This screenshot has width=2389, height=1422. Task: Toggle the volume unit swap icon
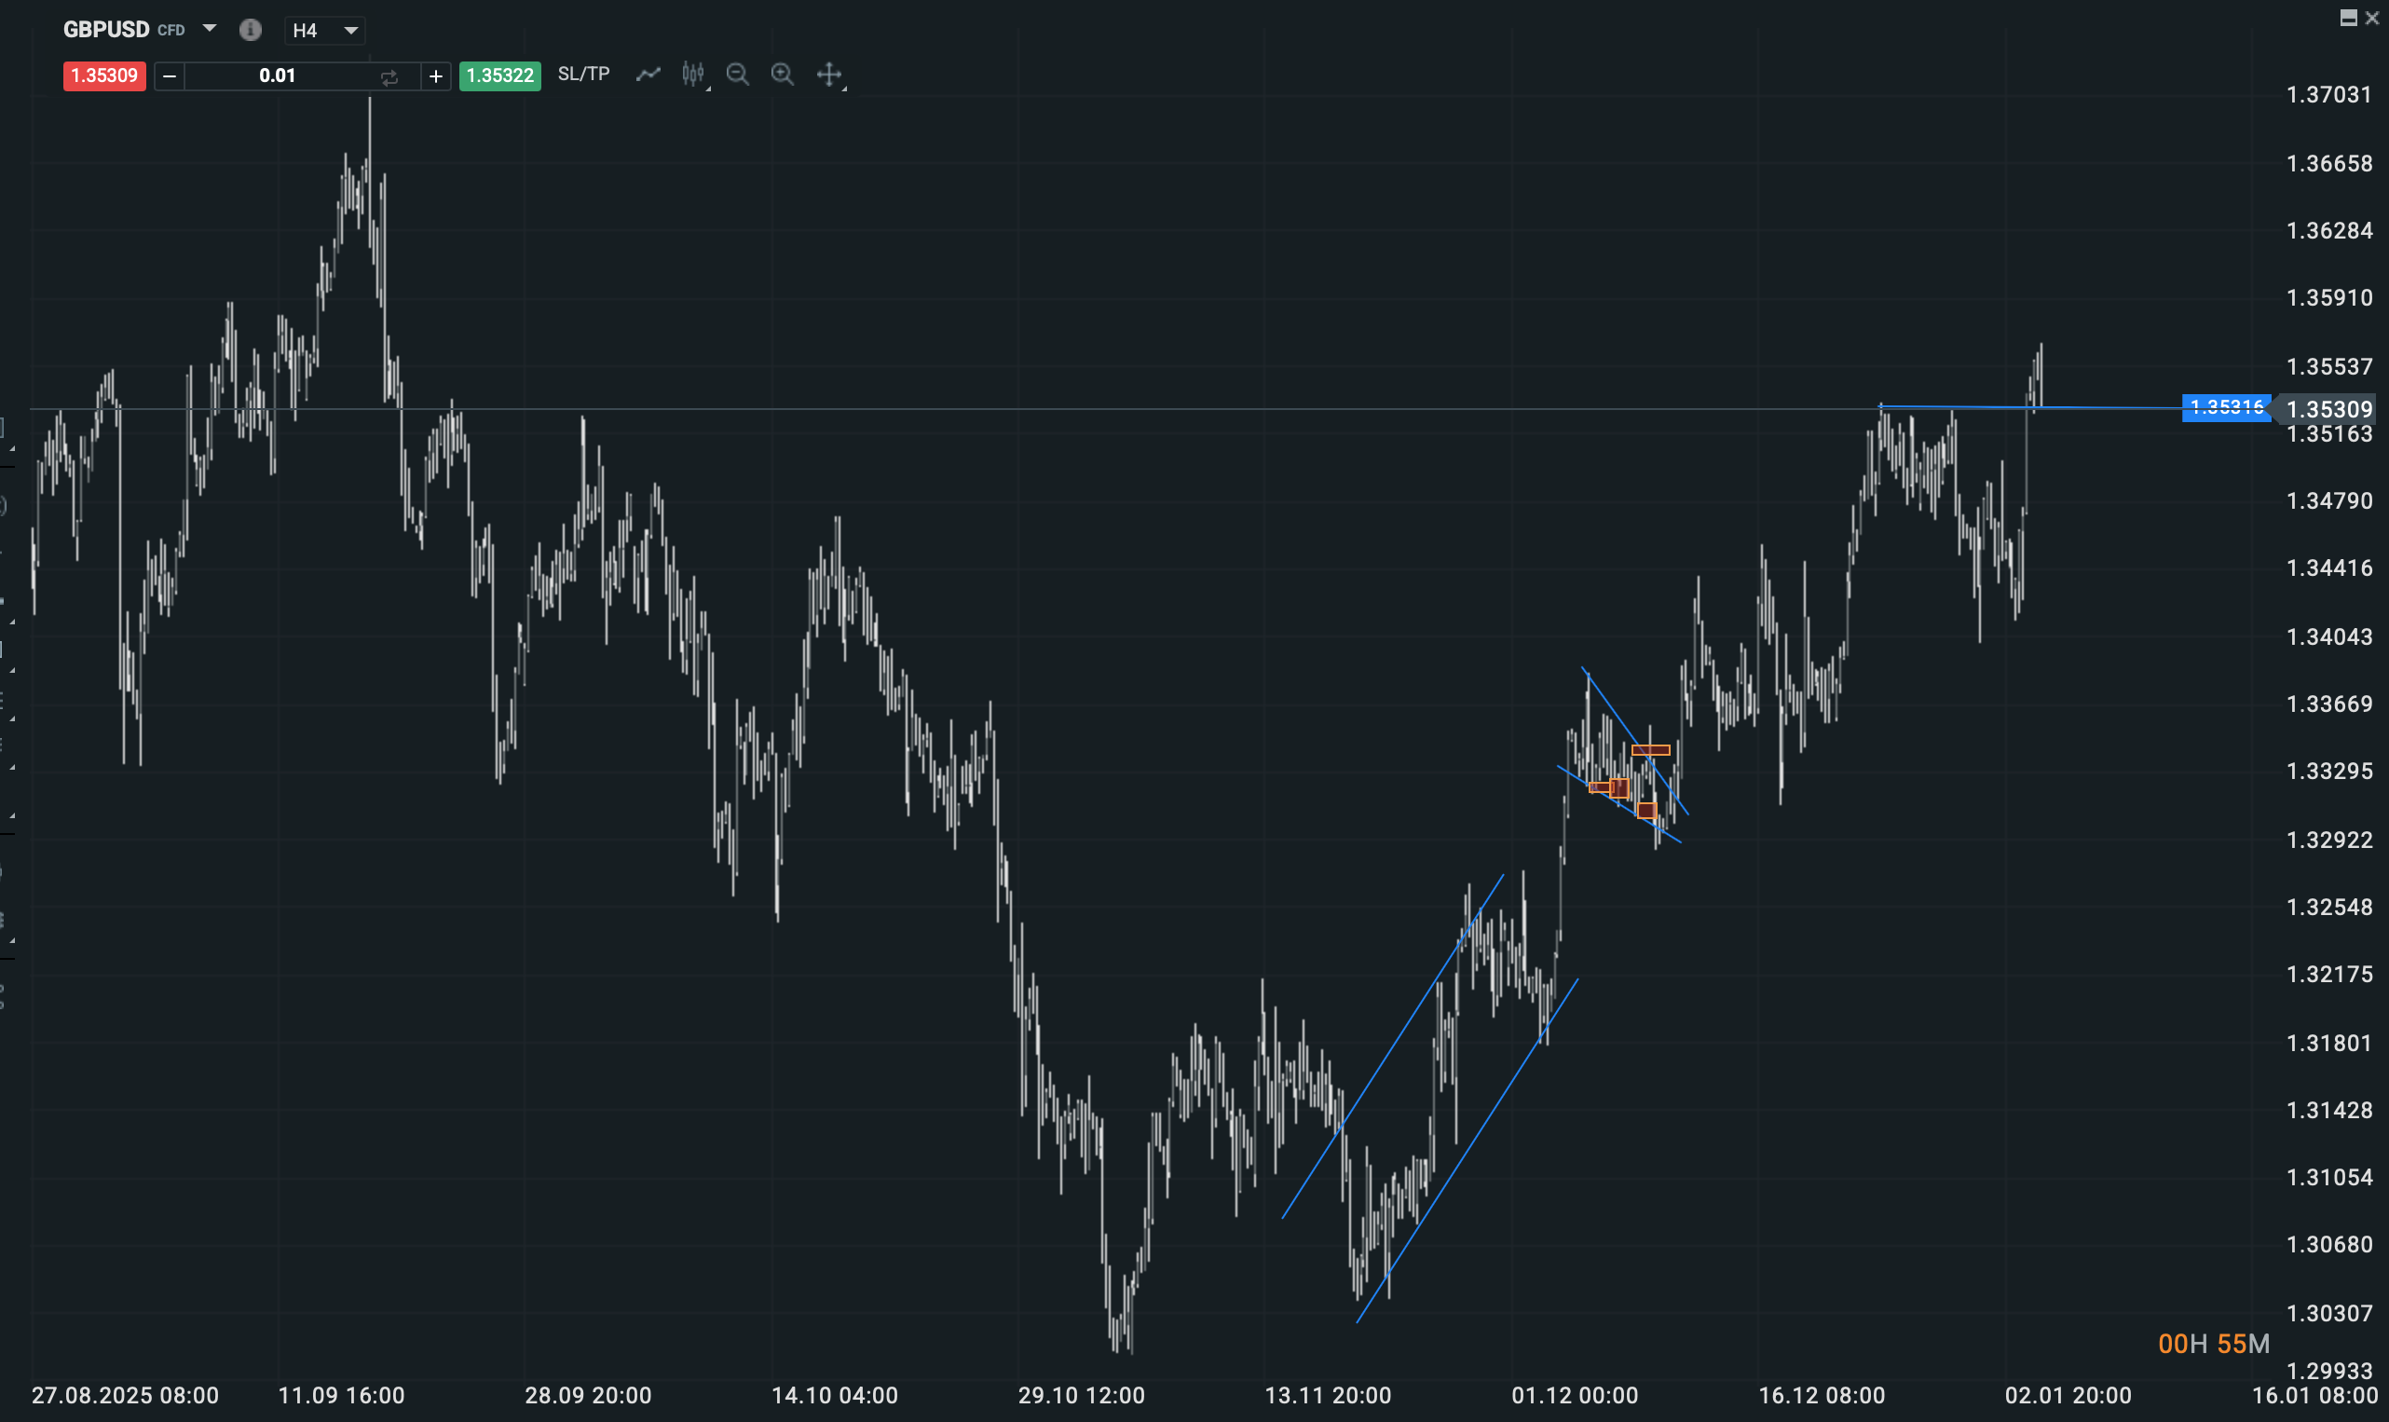pos(389,76)
